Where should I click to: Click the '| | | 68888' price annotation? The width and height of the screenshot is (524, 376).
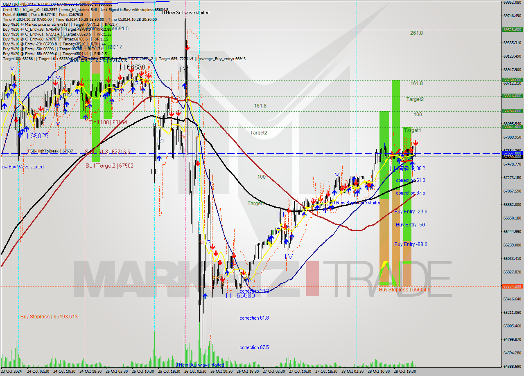click(130, 67)
